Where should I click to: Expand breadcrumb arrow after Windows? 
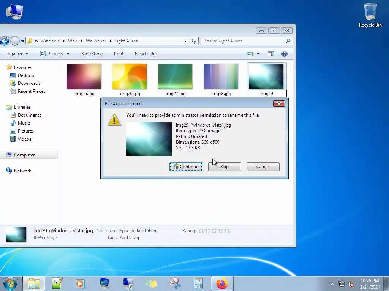click(64, 41)
